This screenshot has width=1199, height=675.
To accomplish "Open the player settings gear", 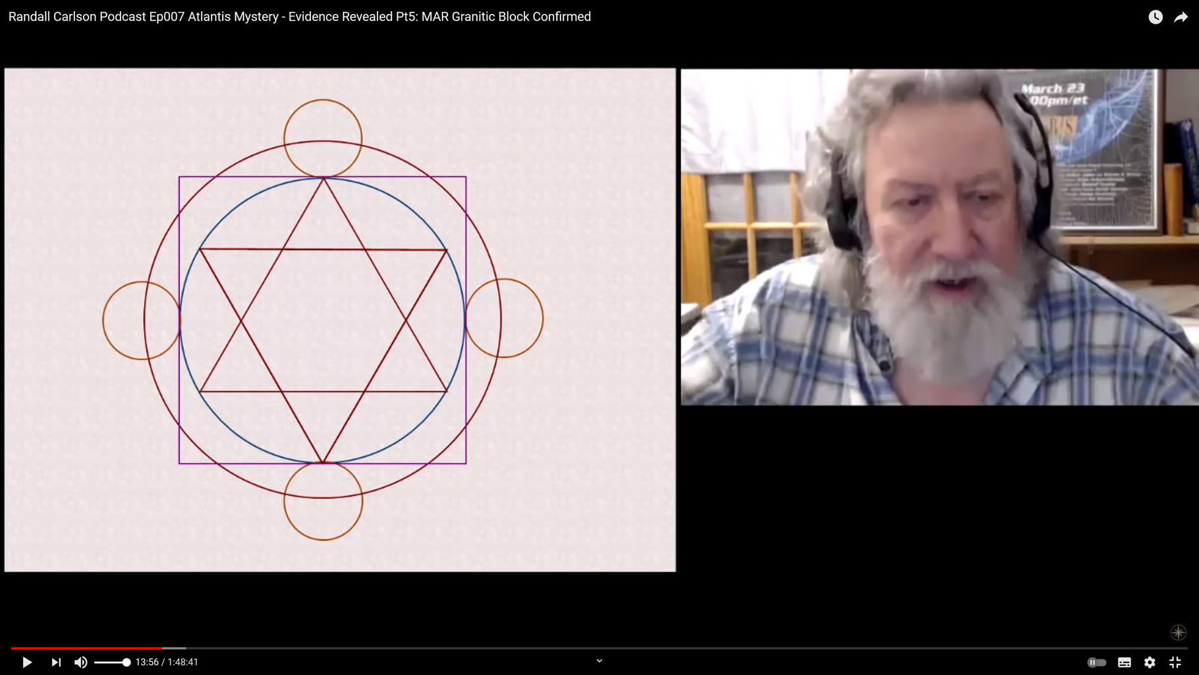I will 1150,662.
